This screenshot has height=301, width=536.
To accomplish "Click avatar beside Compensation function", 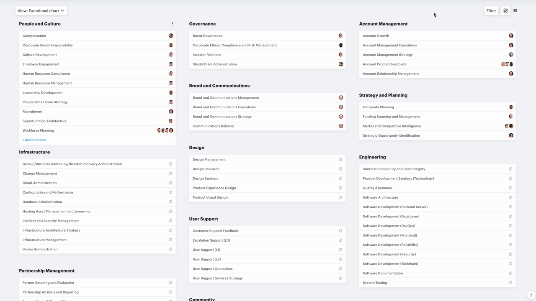I will coord(171,36).
